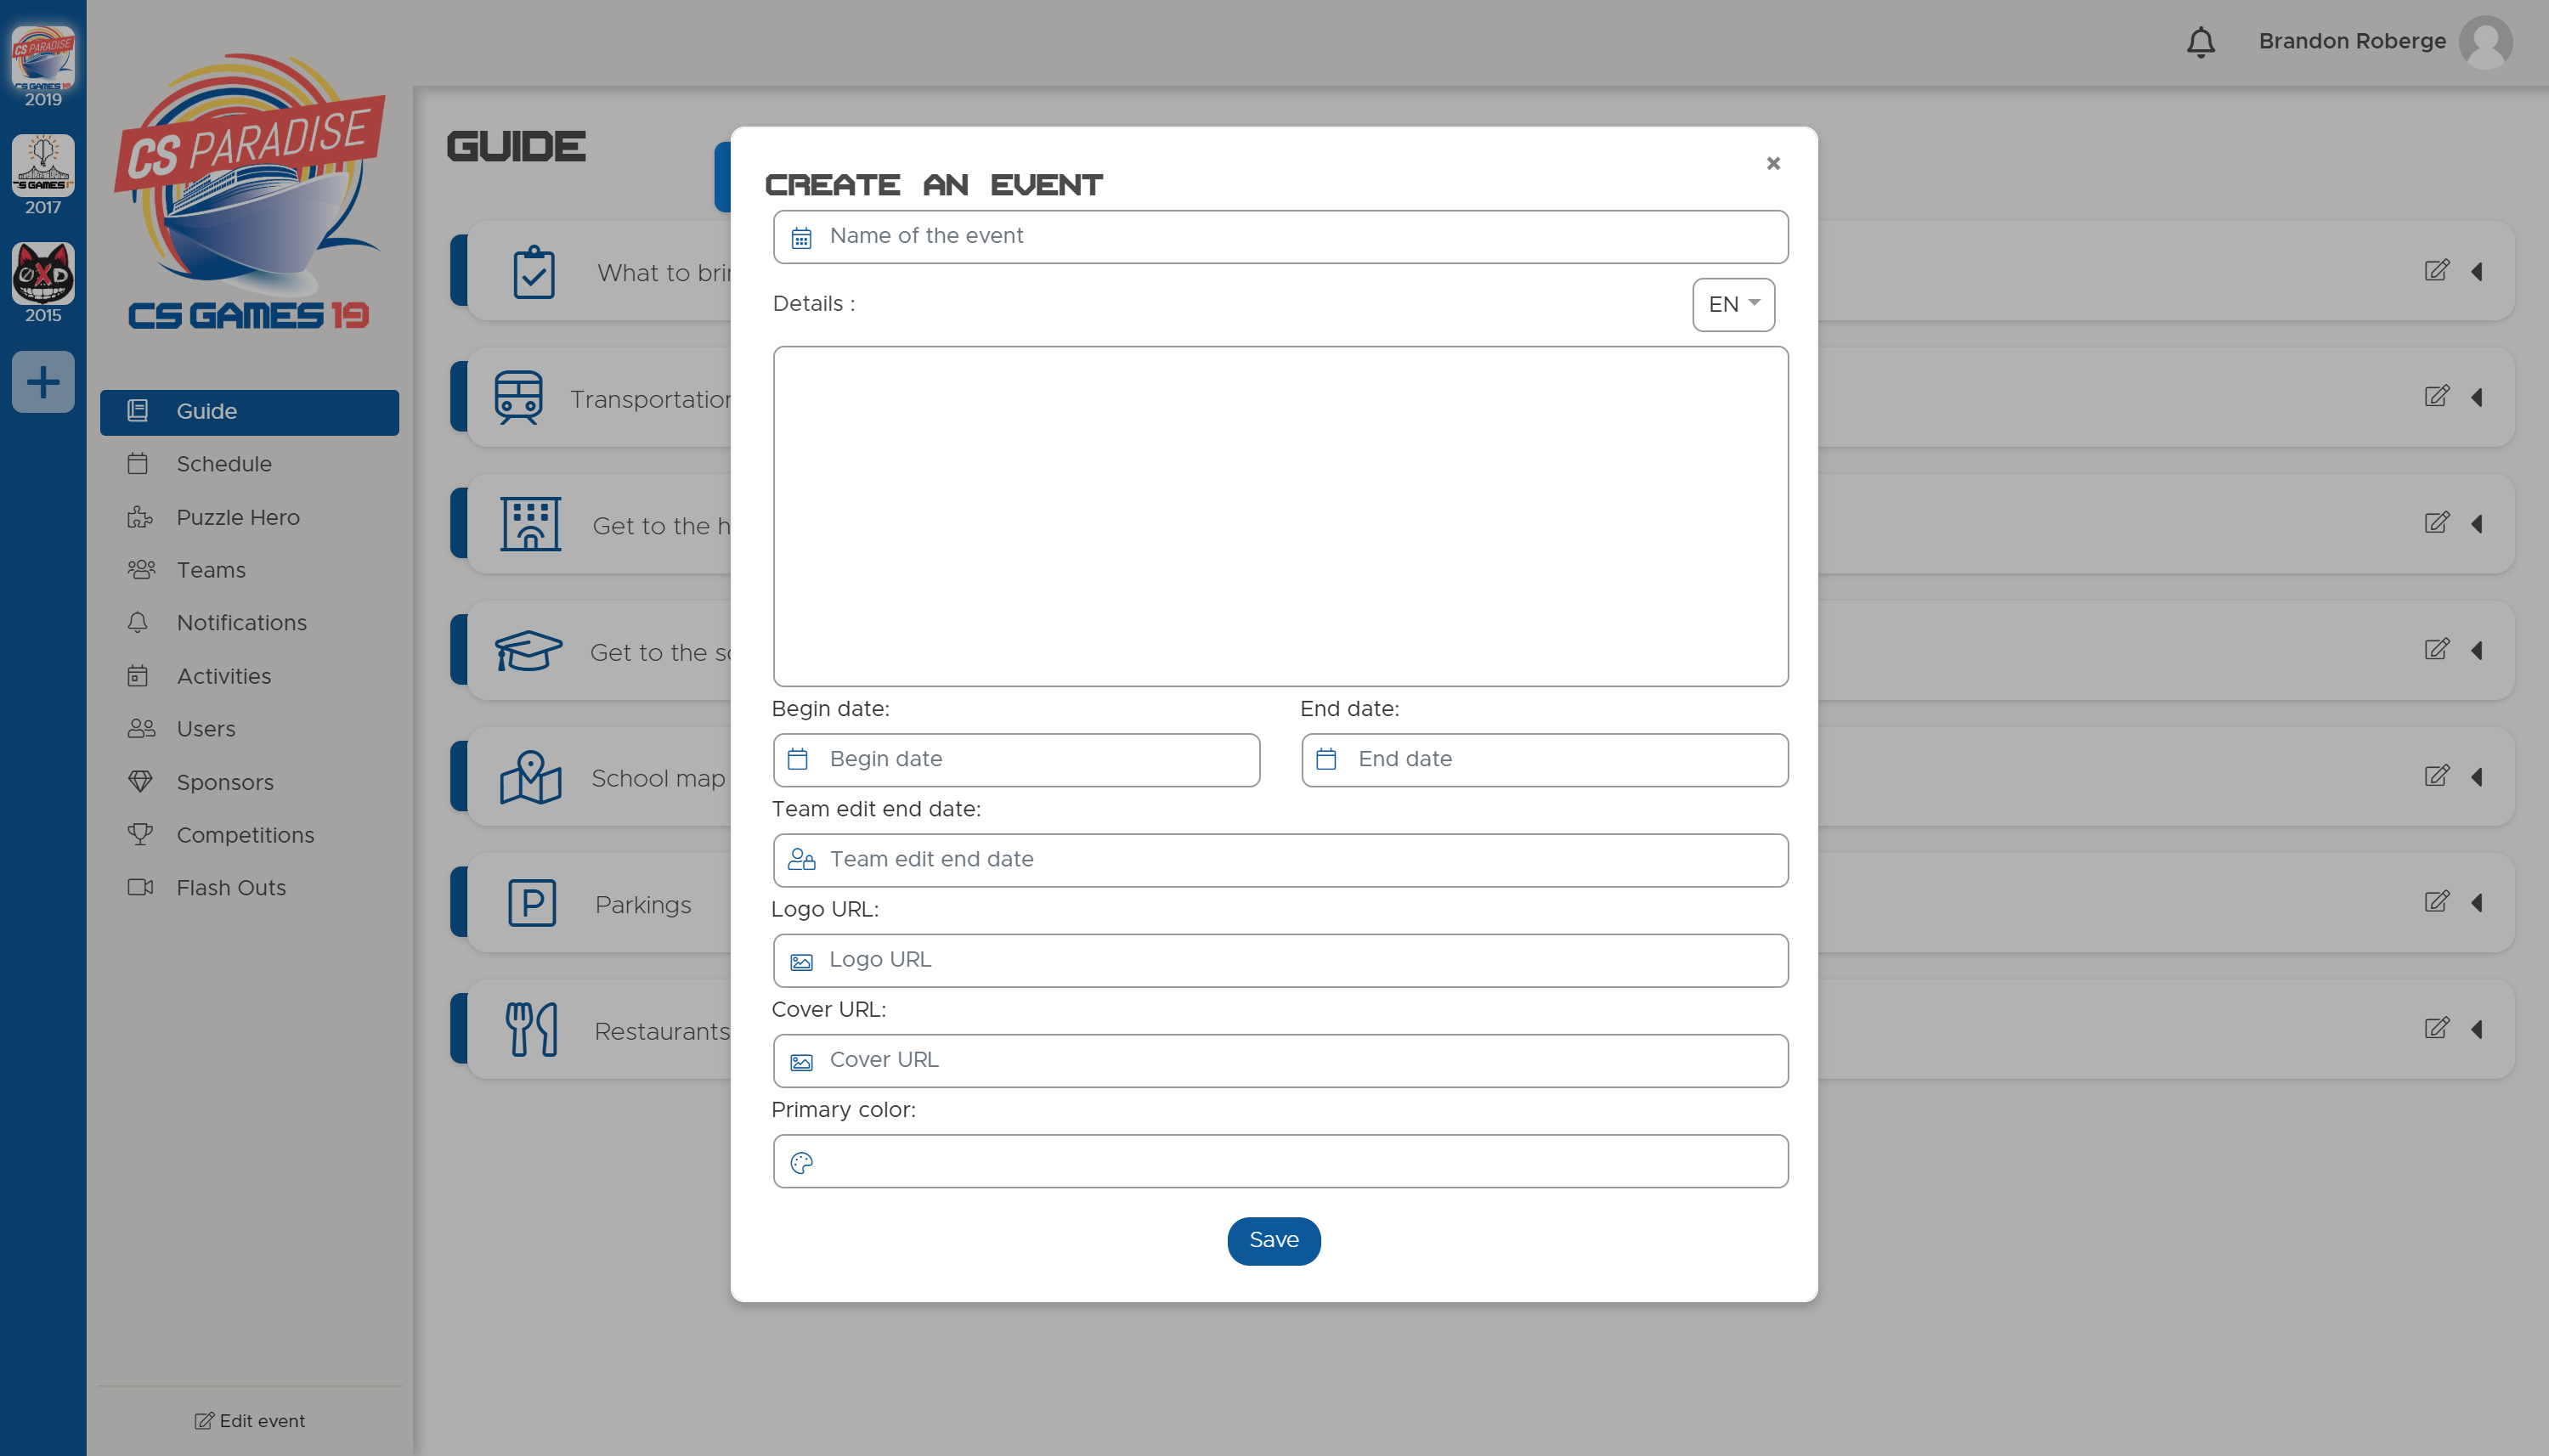
Task: Click the Brandon Roberge username
Action: click(x=2352, y=41)
